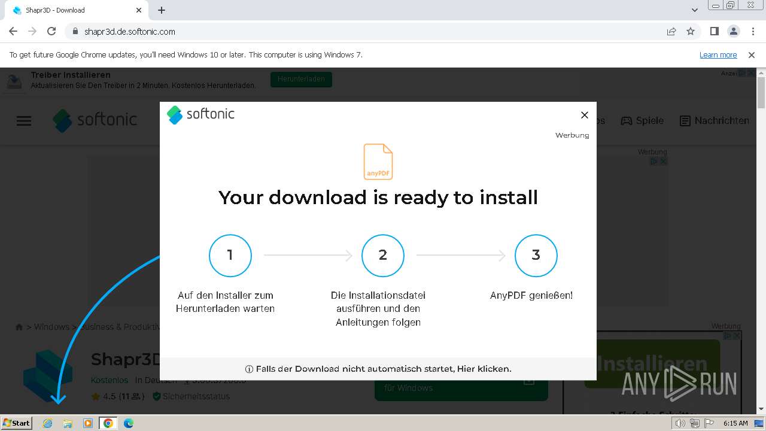Open File Explorer from taskbar
The image size is (766, 431).
(68, 423)
